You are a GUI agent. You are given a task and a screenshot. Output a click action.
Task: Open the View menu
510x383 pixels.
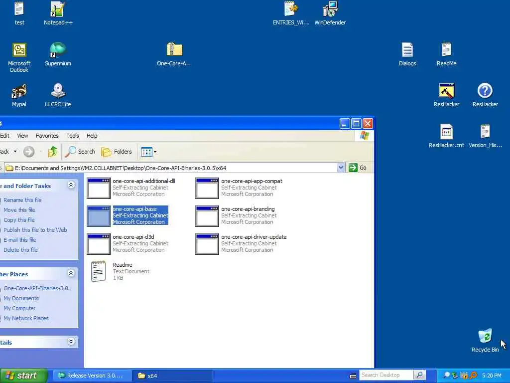[x=22, y=136]
